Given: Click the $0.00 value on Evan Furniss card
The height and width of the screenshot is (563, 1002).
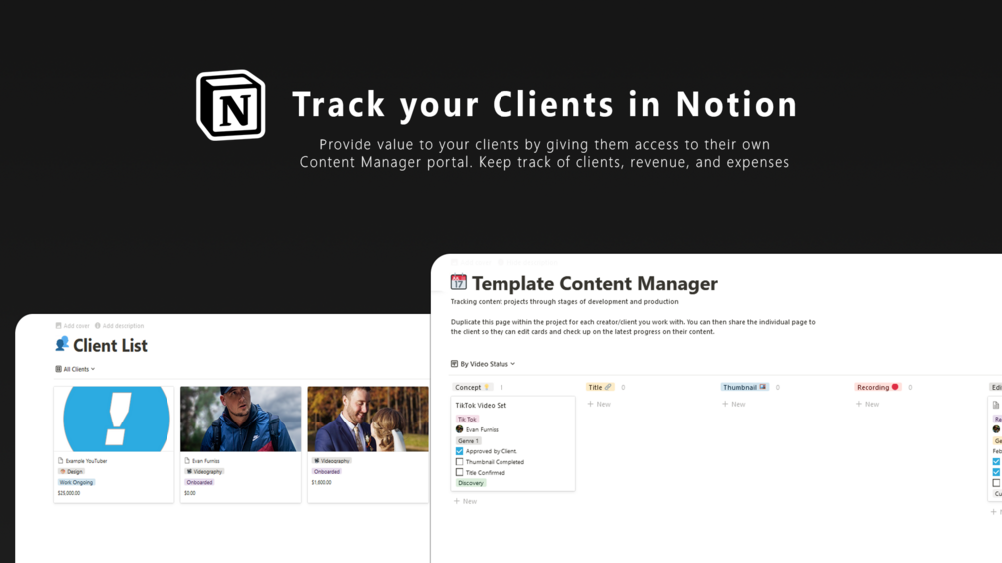Looking at the screenshot, I should click(190, 493).
